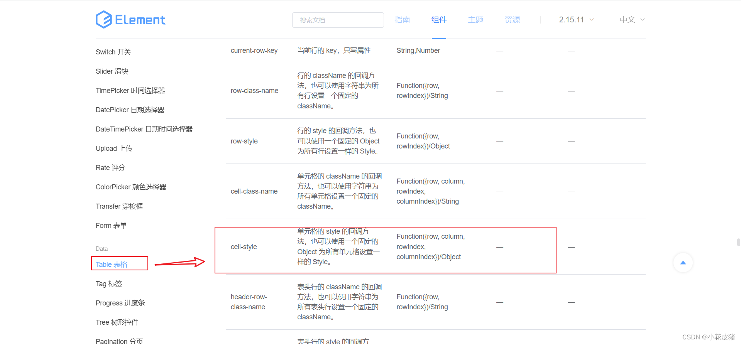Click the String,Number type cell
The width and height of the screenshot is (741, 344).
point(418,51)
